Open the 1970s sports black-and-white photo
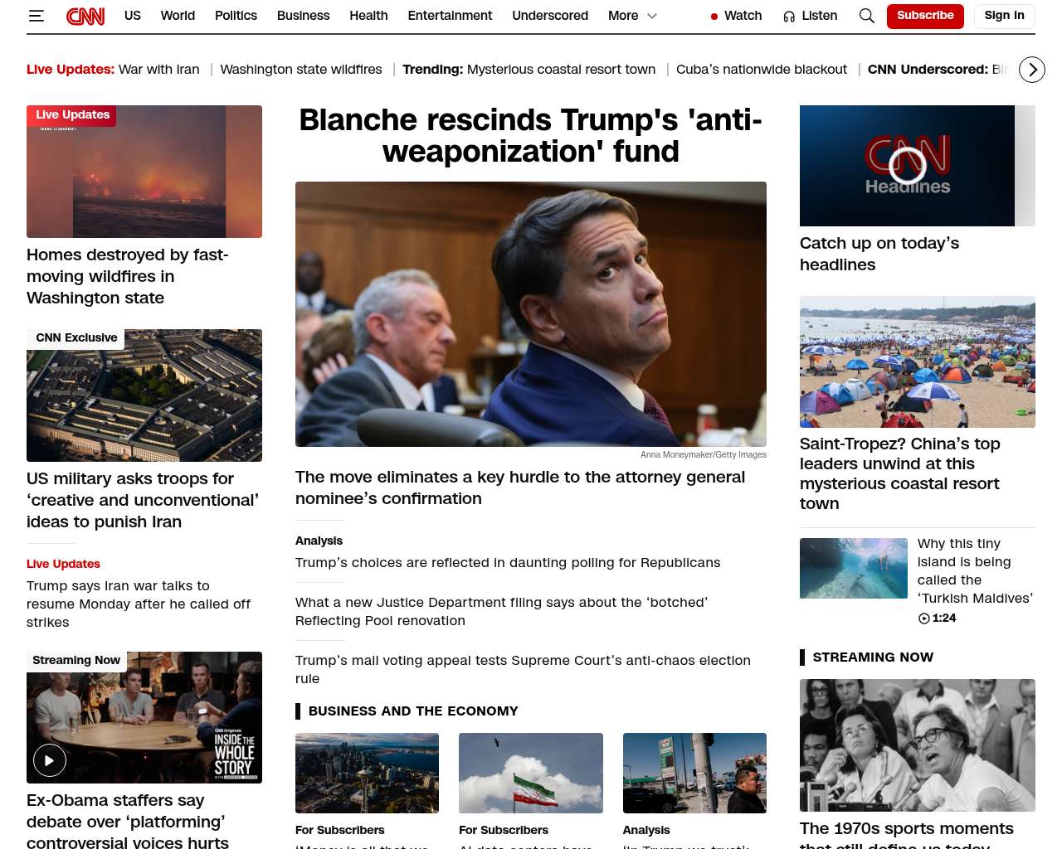 [918, 745]
